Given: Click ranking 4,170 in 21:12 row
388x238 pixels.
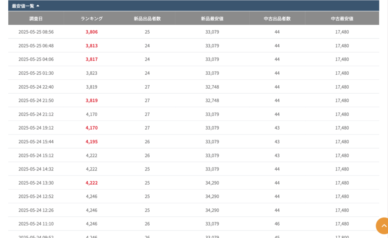Looking at the screenshot, I should (x=92, y=114).
